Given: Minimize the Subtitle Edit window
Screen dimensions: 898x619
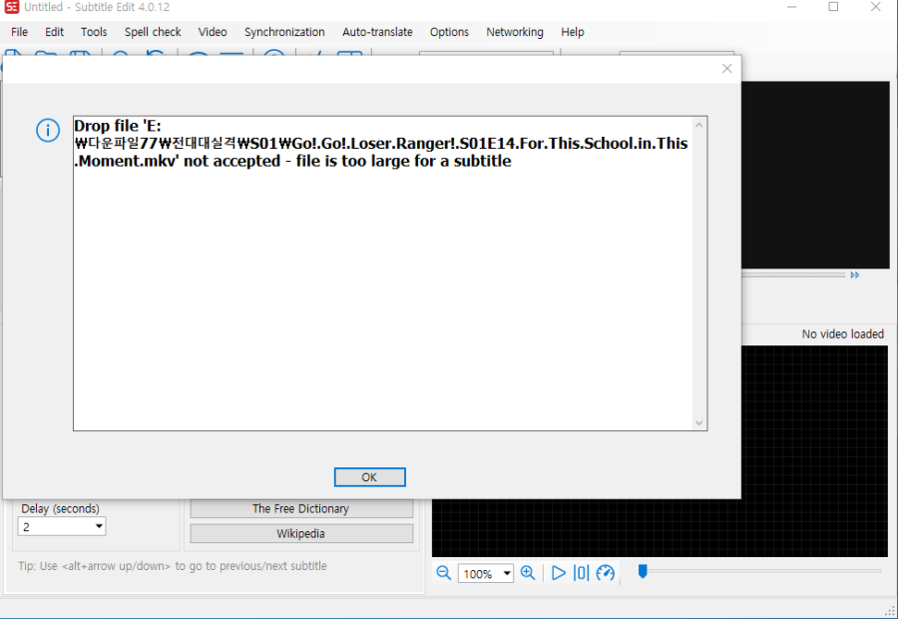Looking at the screenshot, I should tap(792, 7).
